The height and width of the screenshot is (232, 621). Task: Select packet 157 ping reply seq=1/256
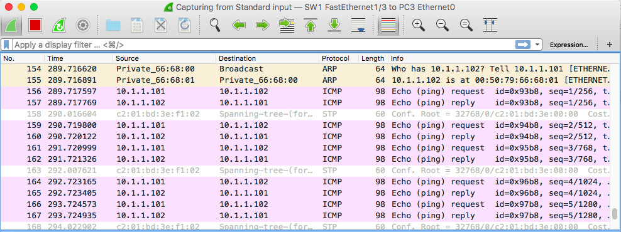click(x=305, y=103)
